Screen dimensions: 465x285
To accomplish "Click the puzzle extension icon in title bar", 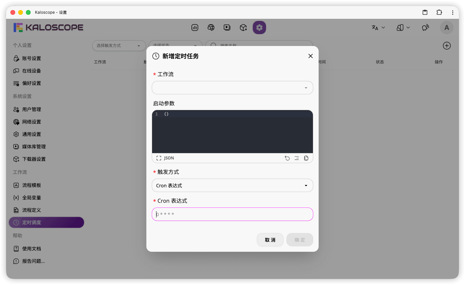I will [x=439, y=12].
